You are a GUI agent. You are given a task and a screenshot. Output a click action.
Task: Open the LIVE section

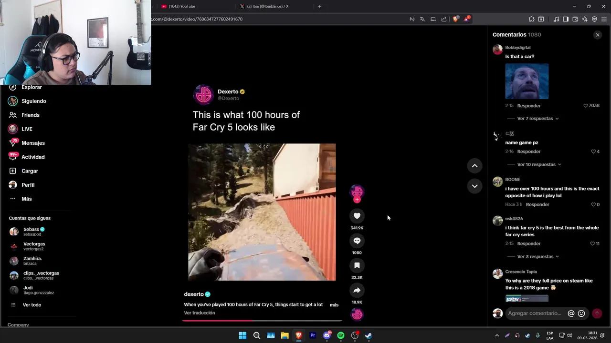(21, 129)
